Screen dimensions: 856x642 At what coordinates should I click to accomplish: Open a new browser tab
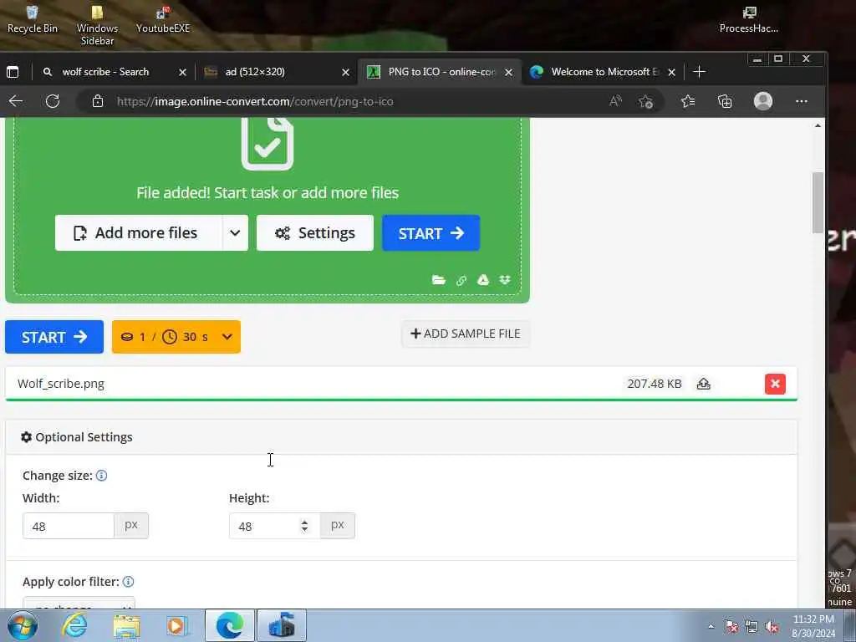pyautogui.click(x=699, y=72)
